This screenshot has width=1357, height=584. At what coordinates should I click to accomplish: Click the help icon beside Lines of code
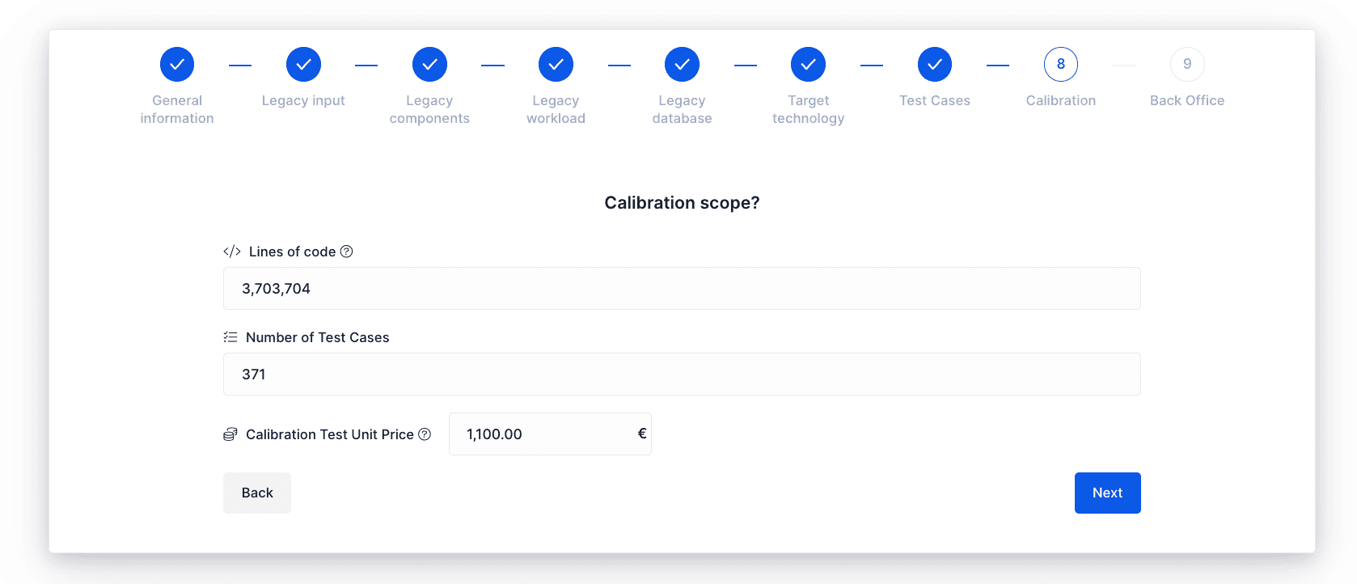pyautogui.click(x=346, y=252)
